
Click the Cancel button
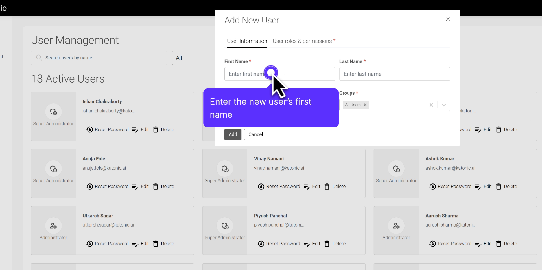tap(255, 134)
